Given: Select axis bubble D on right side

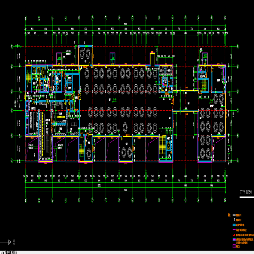Looking at the screenshot, I should 238,91.
